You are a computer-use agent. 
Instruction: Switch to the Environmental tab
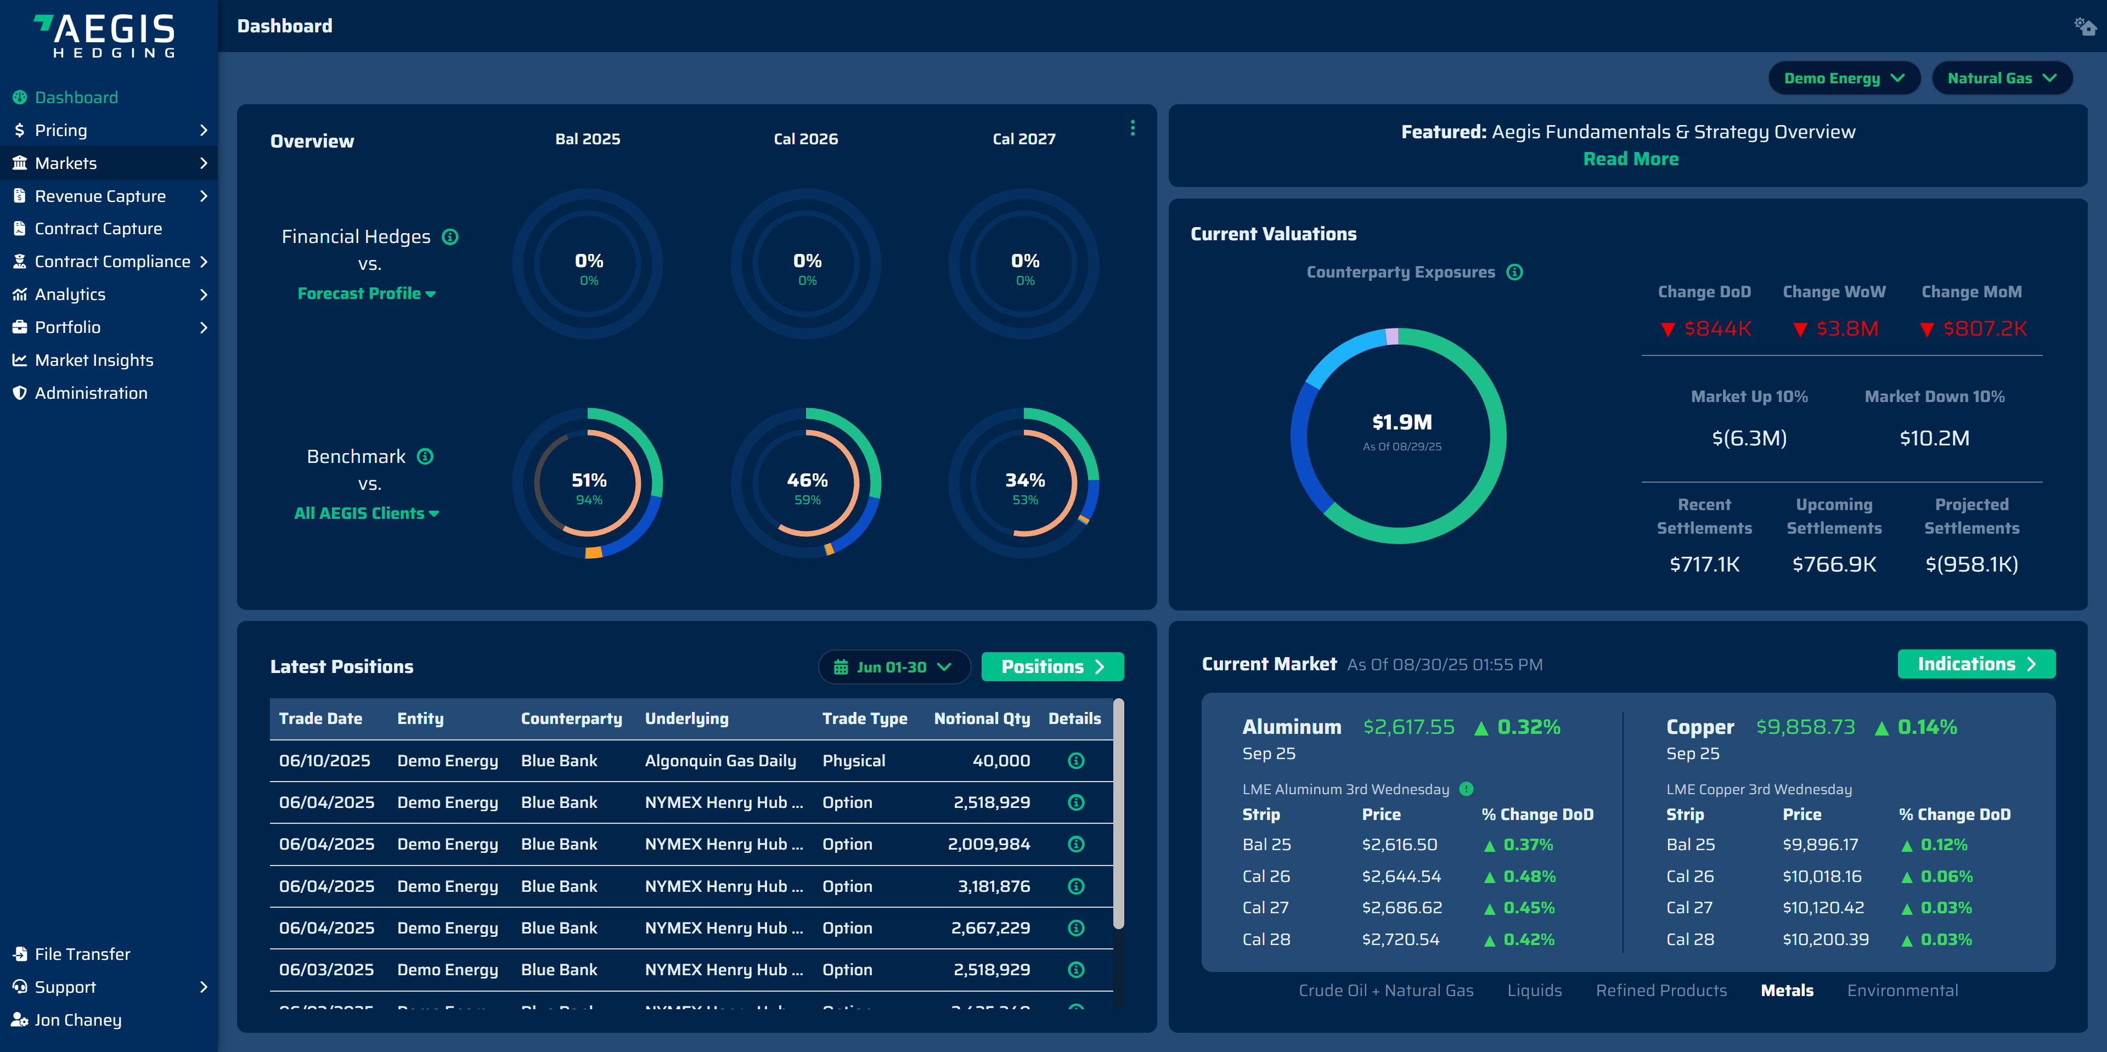pyautogui.click(x=1902, y=990)
